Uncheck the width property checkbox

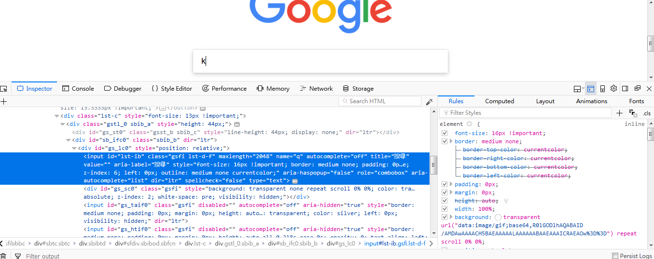(x=445, y=209)
